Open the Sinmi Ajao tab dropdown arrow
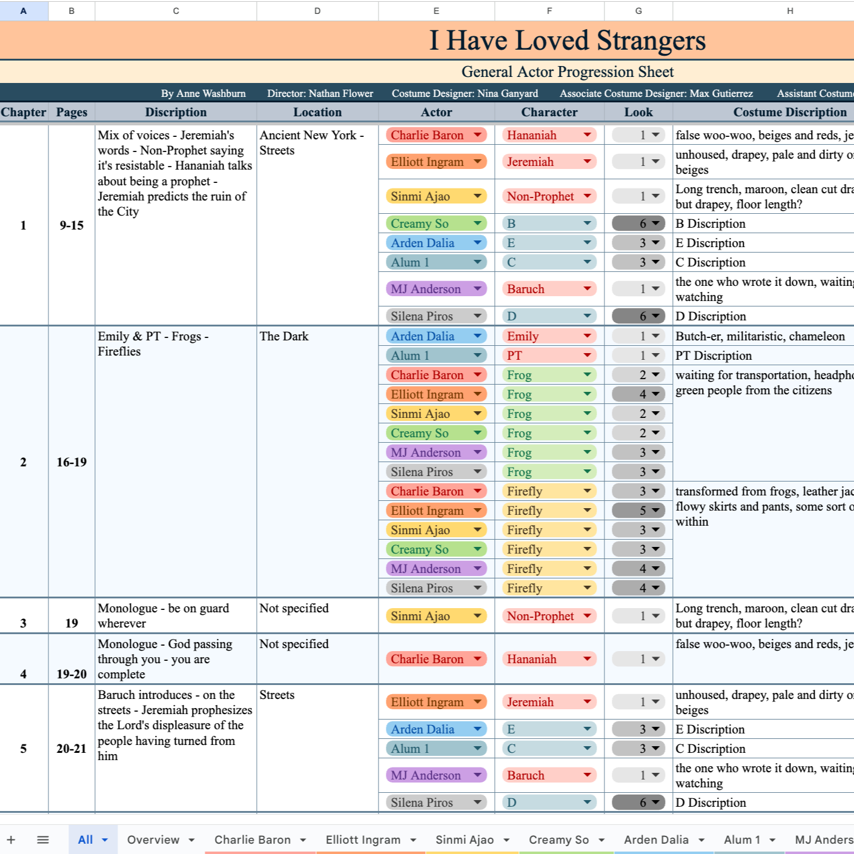The image size is (854, 854). pyautogui.click(x=506, y=840)
